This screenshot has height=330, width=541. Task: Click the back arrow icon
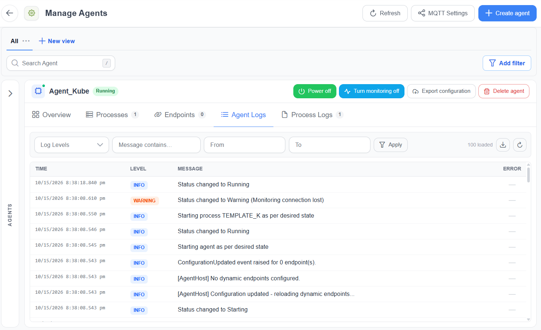click(x=10, y=13)
